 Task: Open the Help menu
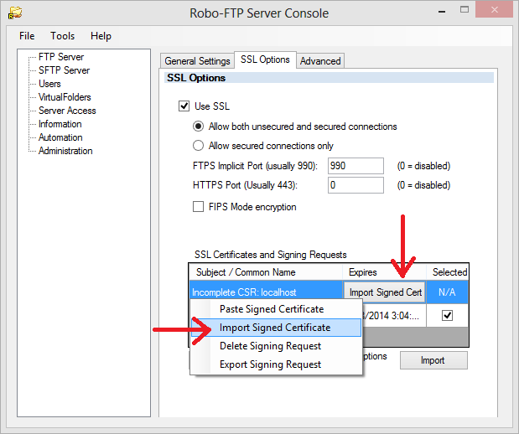[101, 36]
